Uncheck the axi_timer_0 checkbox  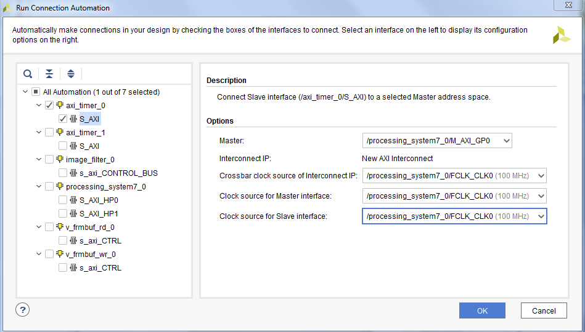tap(49, 105)
